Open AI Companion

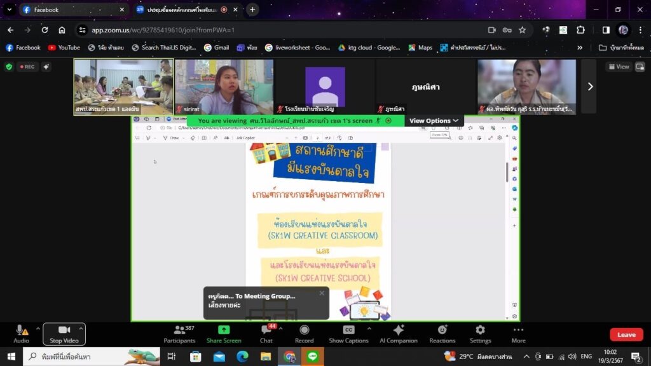(399, 334)
